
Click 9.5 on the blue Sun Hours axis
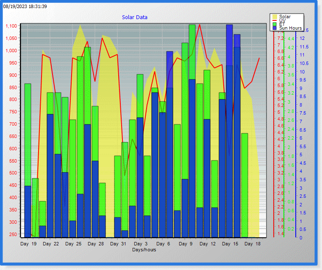(x=303, y=80)
